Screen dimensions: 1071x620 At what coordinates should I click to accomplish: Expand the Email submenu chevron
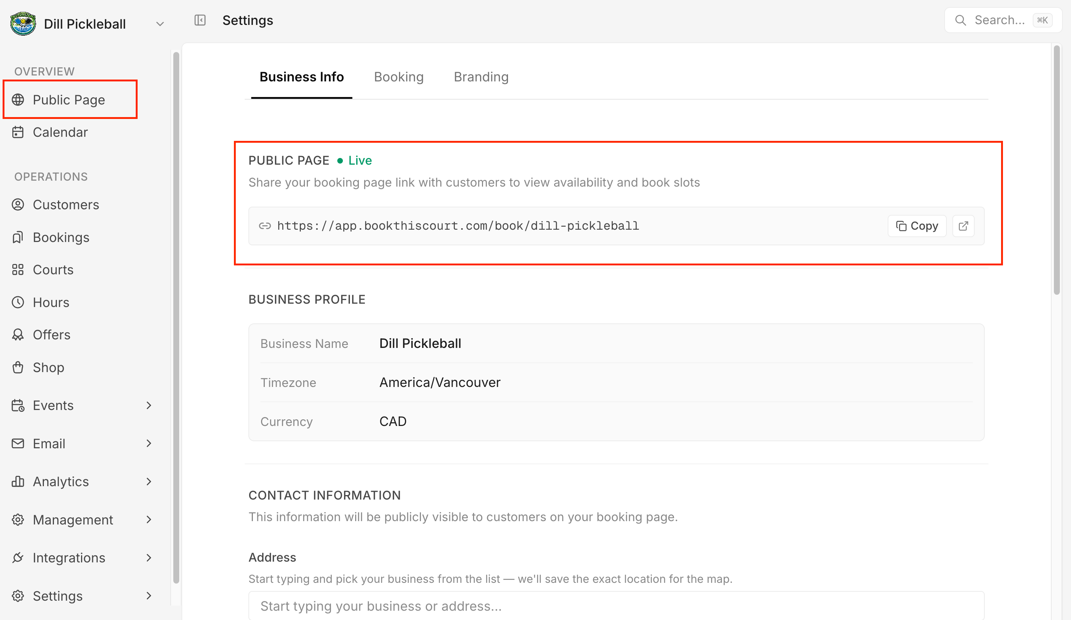tap(149, 443)
